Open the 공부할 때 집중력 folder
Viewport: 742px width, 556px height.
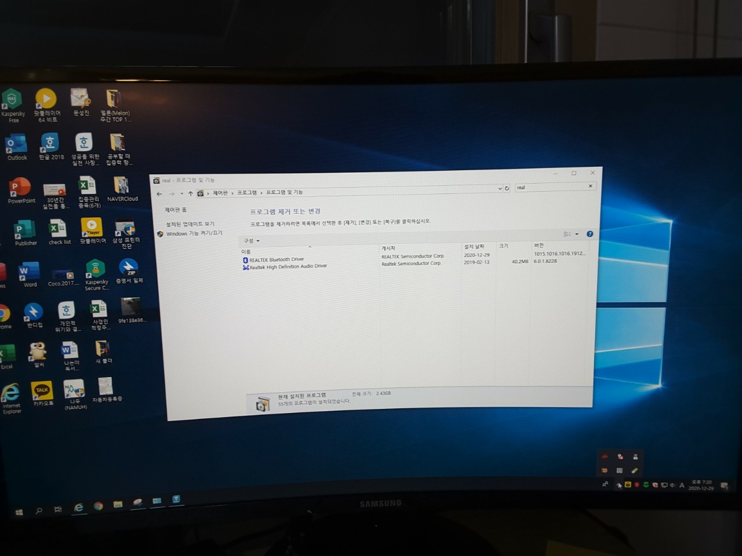click(118, 150)
